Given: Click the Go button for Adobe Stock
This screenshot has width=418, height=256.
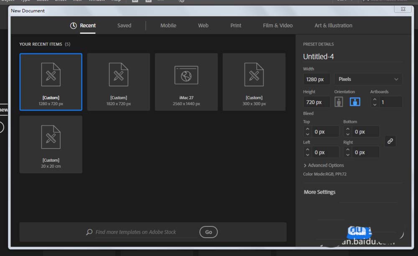Looking at the screenshot, I should 209,232.
